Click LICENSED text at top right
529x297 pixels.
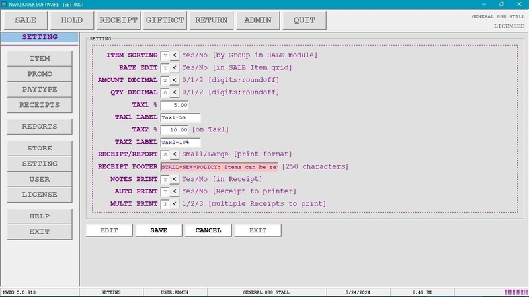coord(509,26)
